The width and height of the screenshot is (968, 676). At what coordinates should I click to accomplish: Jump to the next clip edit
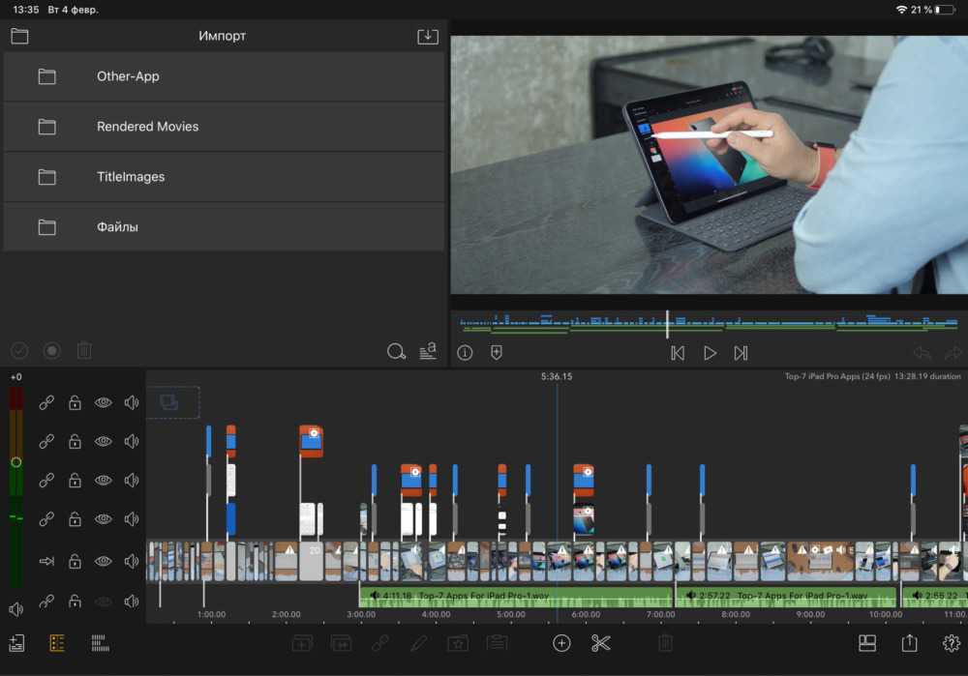click(x=741, y=353)
